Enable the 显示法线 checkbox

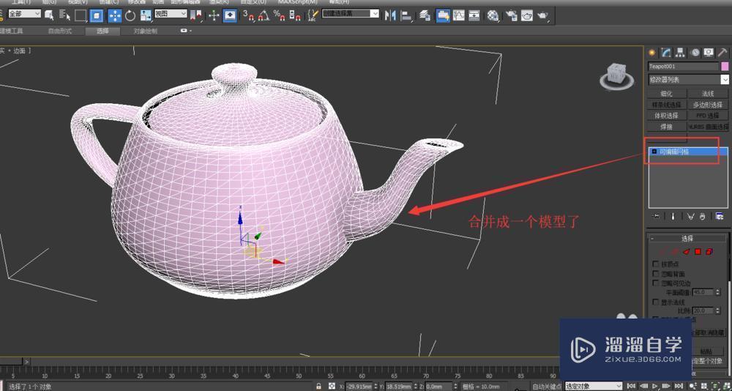coord(656,302)
